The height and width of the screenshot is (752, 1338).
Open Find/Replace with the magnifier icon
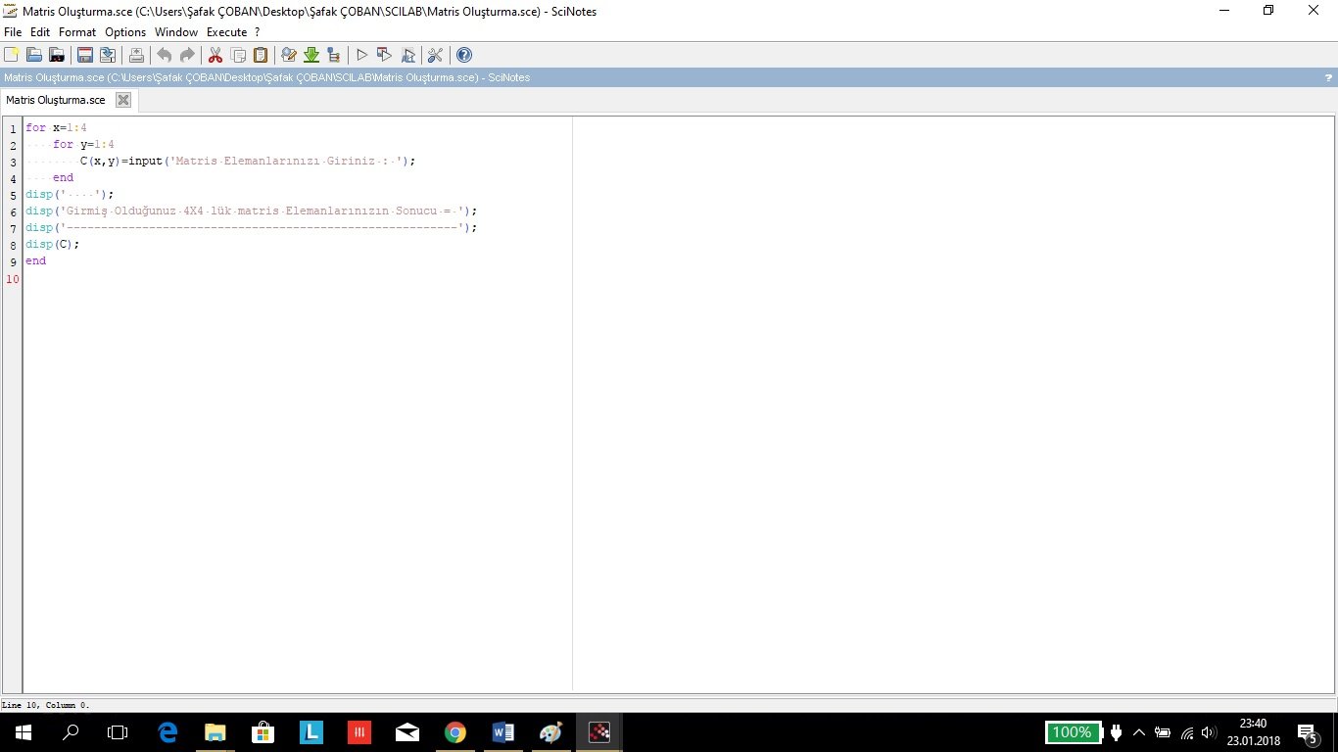tap(289, 55)
